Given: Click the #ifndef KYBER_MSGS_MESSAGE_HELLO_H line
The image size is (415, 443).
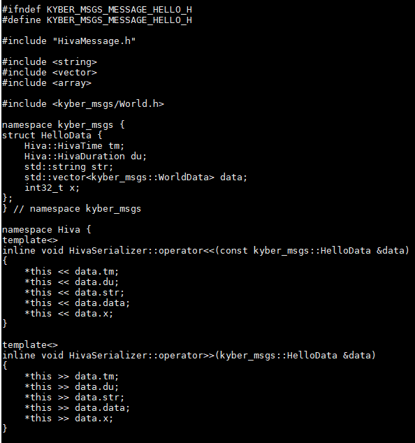Looking at the screenshot, I should 97,10.
